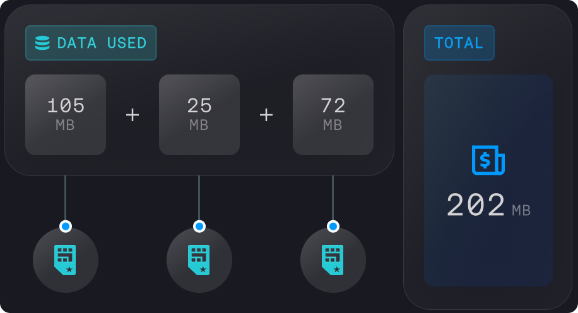
Task: Click the blue dollar billing icon
Action: pyautogui.click(x=488, y=160)
